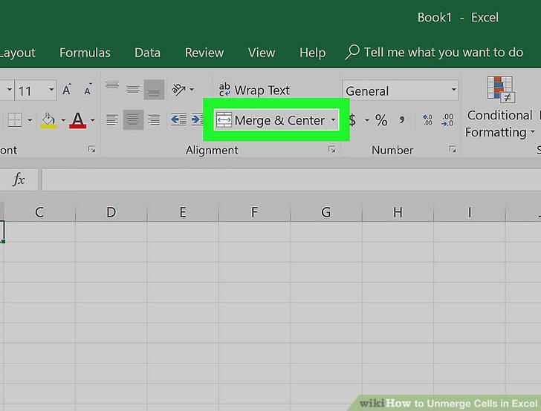Open Accounting Format dropdown arrow
Image resolution: width=541 pixels, height=411 pixels.
tap(367, 120)
